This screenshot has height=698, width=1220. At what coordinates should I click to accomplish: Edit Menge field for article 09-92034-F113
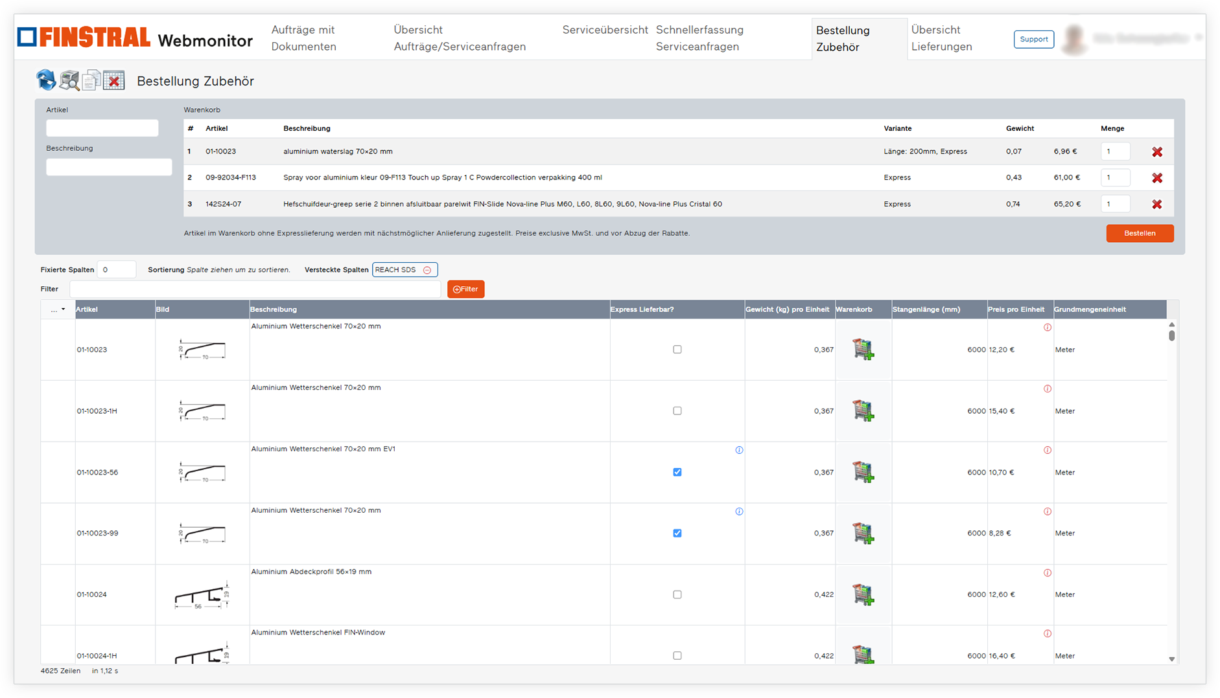coord(1115,177)
